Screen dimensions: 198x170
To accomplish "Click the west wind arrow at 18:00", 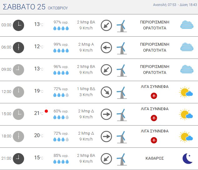I will click(x=106, y=137).
